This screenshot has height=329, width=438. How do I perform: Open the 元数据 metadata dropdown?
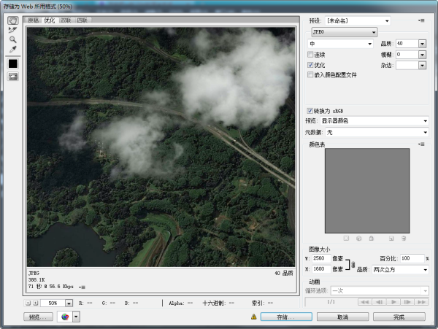[376, 132]
